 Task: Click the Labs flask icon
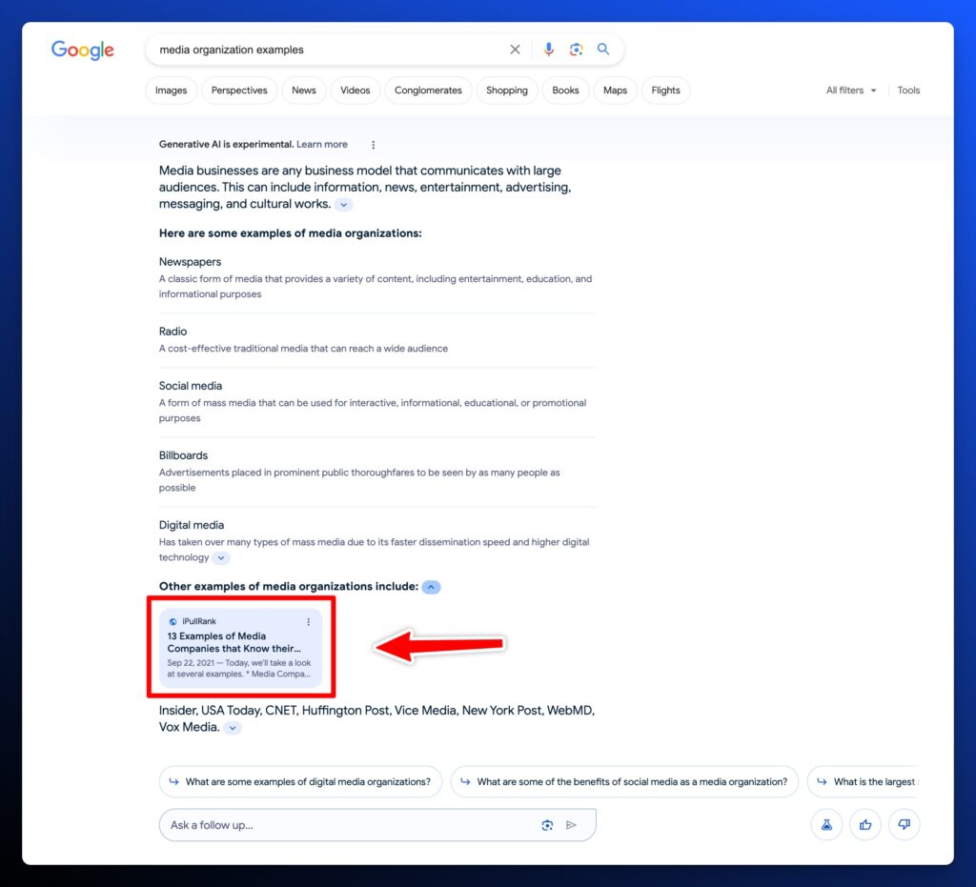(x=826, y=825)
